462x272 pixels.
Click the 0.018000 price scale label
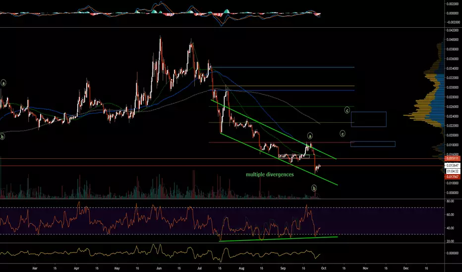click(452, 145)
